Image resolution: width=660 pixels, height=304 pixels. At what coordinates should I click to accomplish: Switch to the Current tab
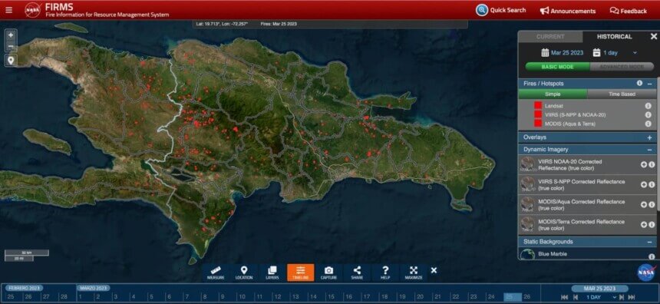550,37
